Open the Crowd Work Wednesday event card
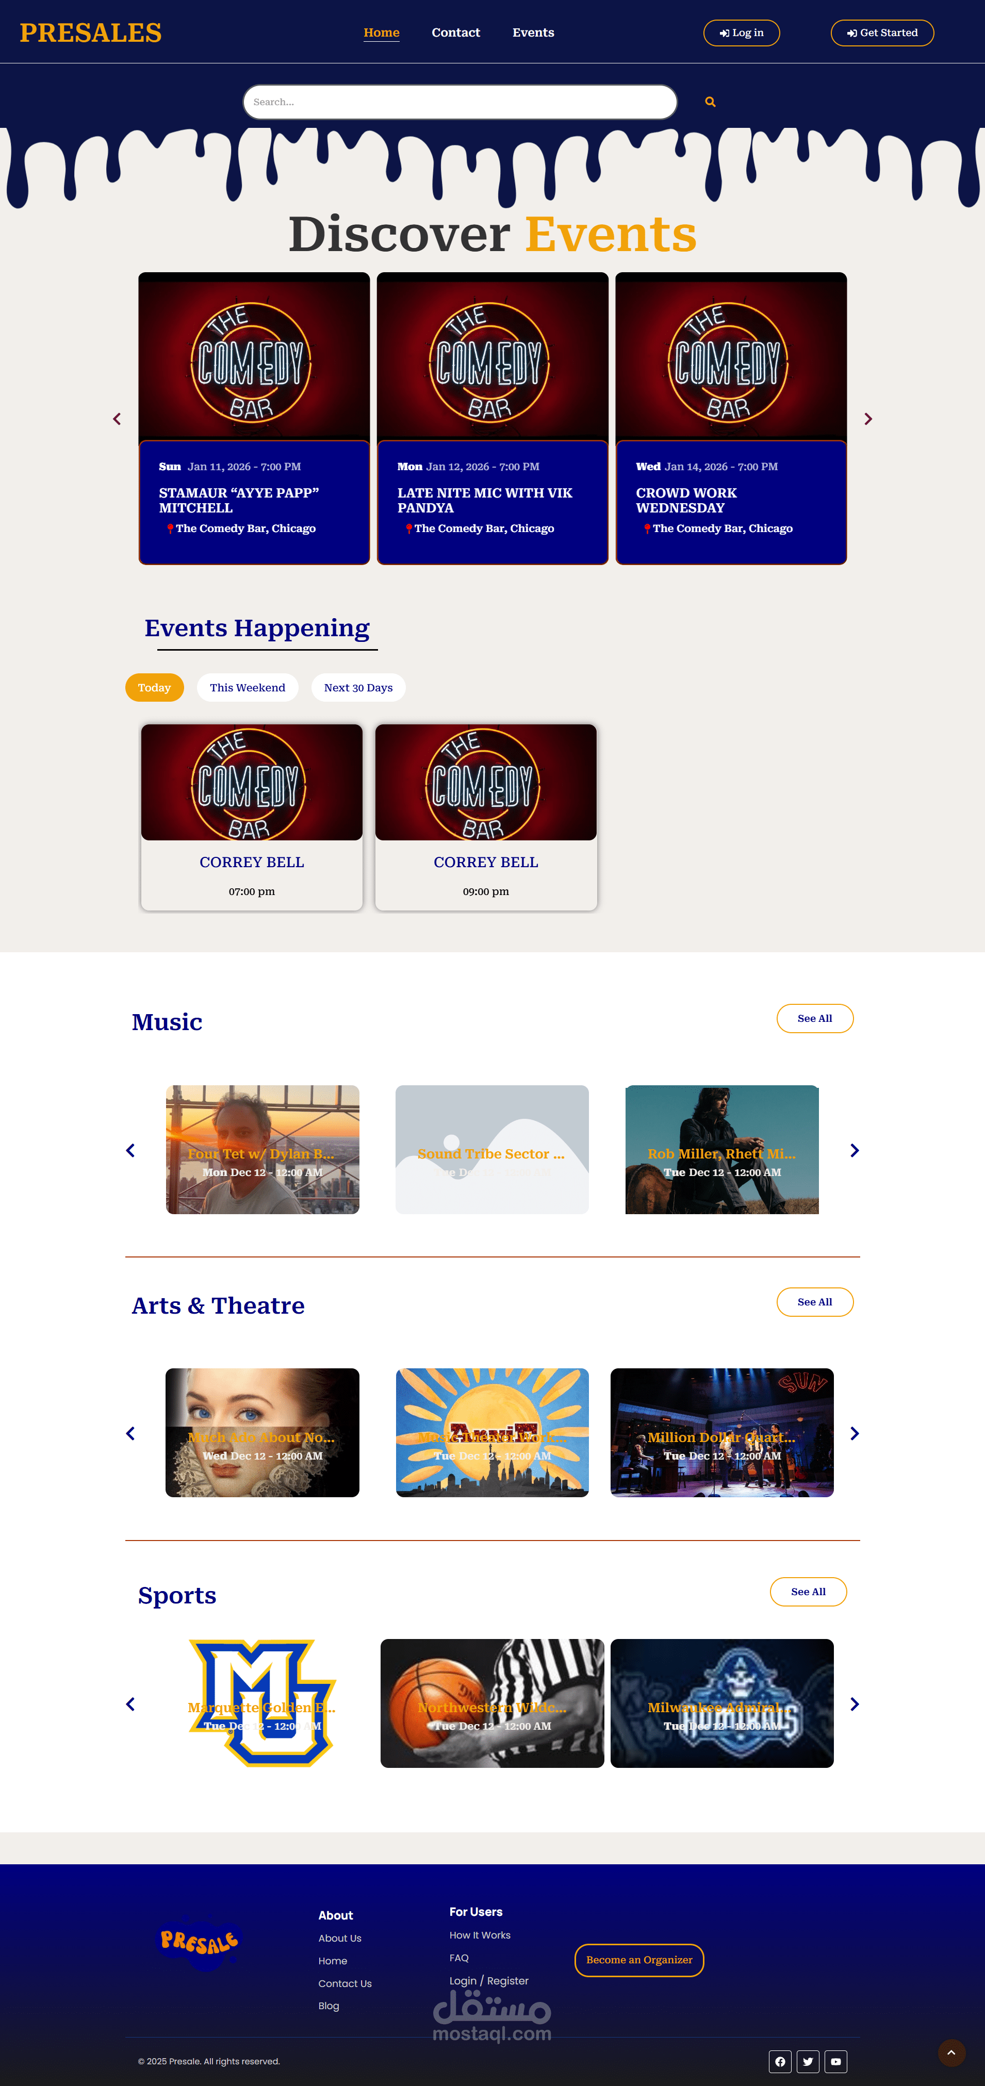The width and height of the screenshot is (985, 2086). click(x=731, y=418)
